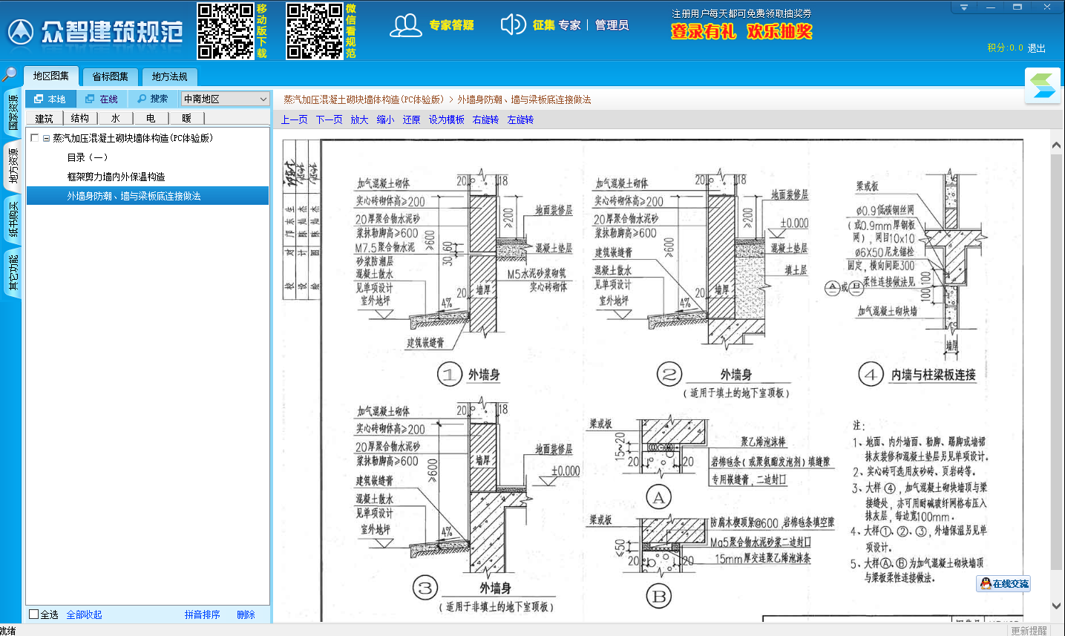
Task: Click the 众智建筑规范 logo
Action: (x=95, y=31)
